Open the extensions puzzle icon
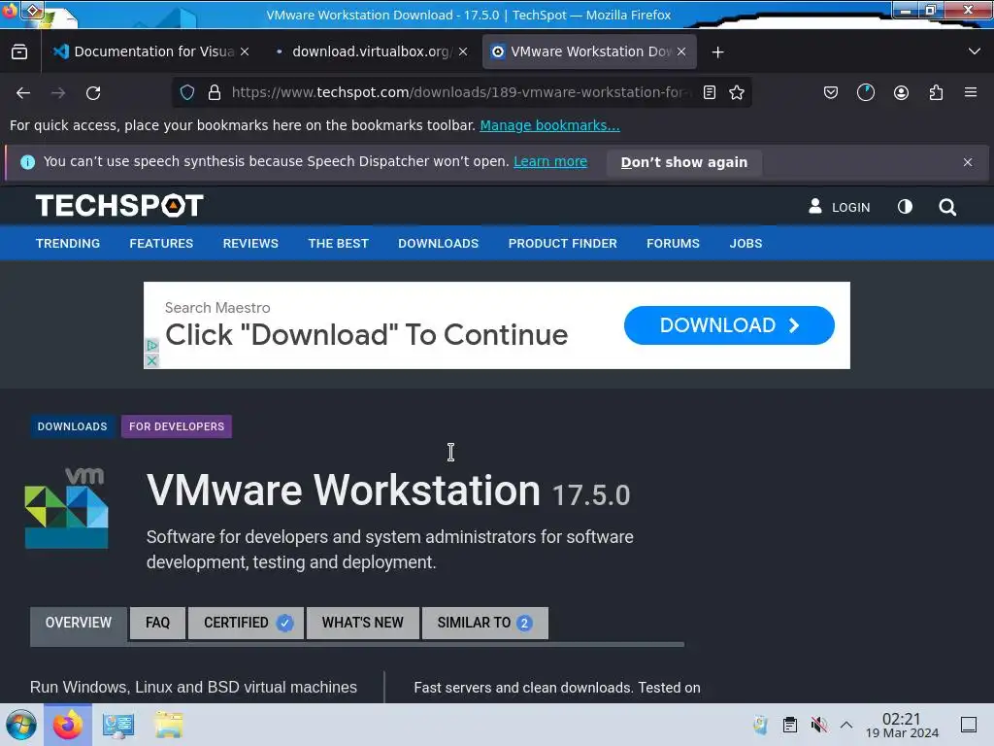The width and height of the screenshot is (994, 746). coord(936,92)
